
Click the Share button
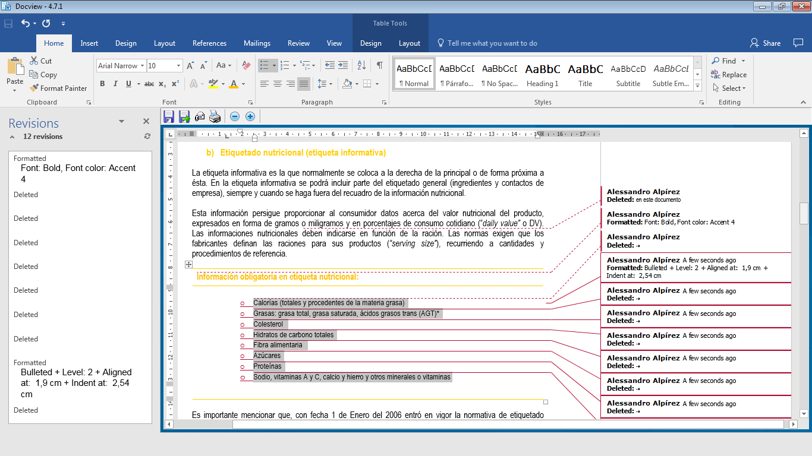tap(766, 43)
